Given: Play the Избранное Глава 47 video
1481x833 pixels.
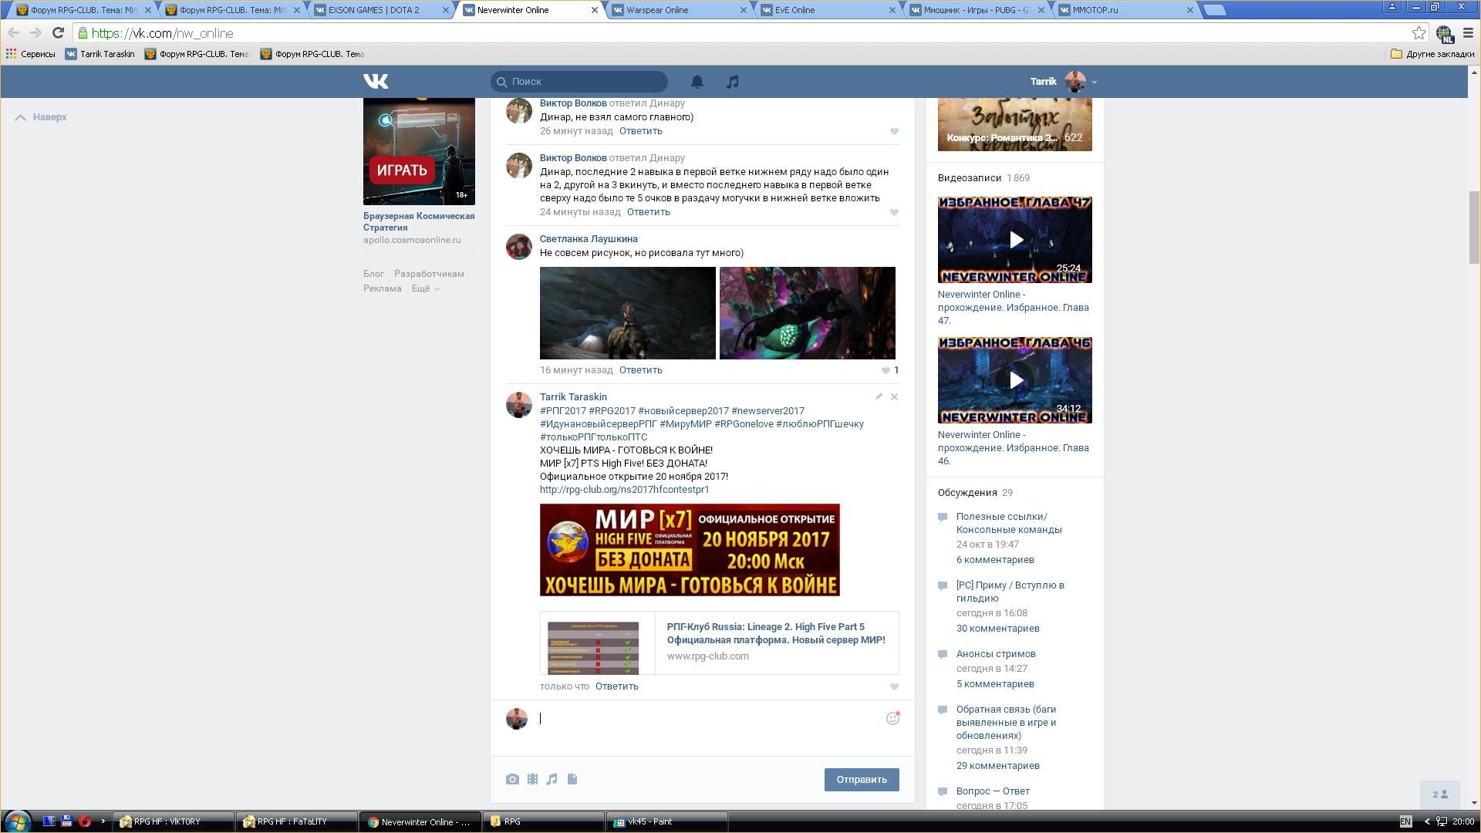Looking at the screenshot, I should coord(1015,240).
